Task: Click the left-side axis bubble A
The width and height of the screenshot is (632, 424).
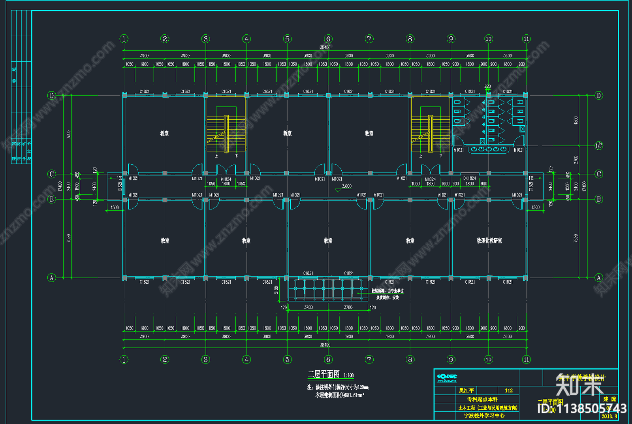Action: [51, 278]
